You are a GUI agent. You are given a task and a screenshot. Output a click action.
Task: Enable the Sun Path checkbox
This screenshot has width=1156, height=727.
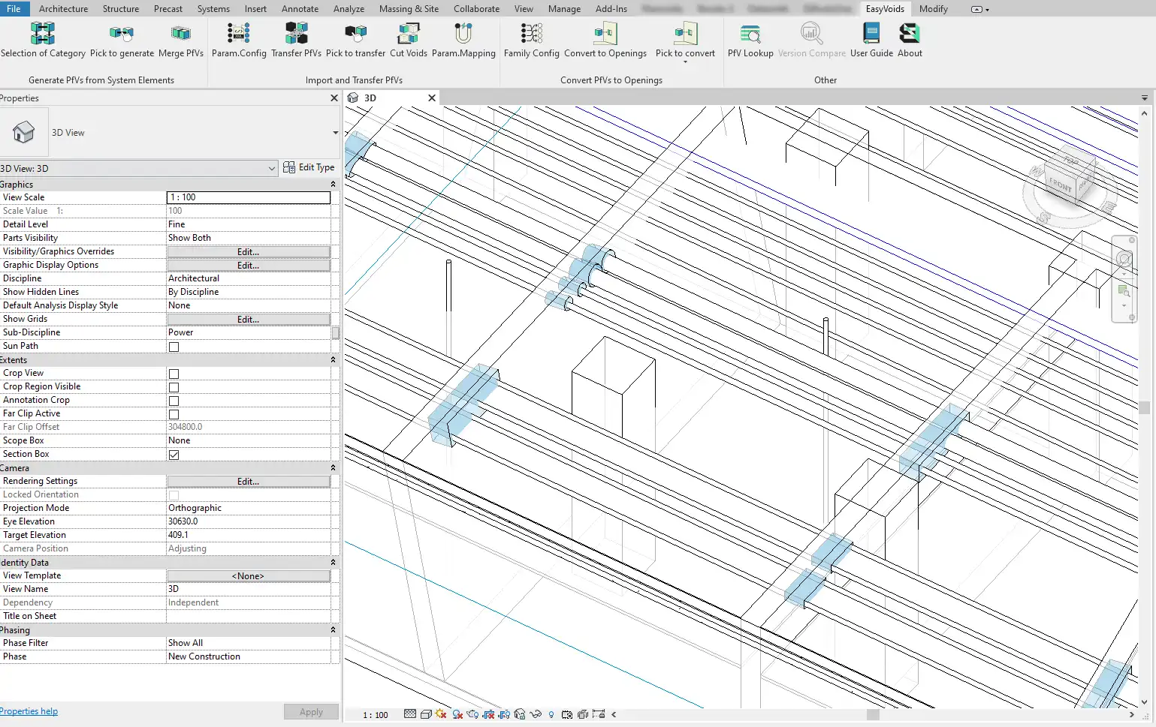coord(174,347)
